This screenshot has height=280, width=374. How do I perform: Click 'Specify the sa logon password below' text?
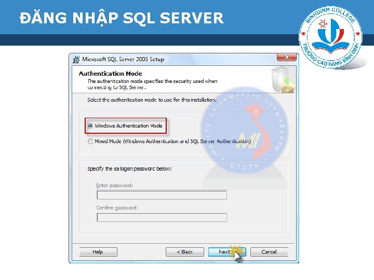point(129,169)
